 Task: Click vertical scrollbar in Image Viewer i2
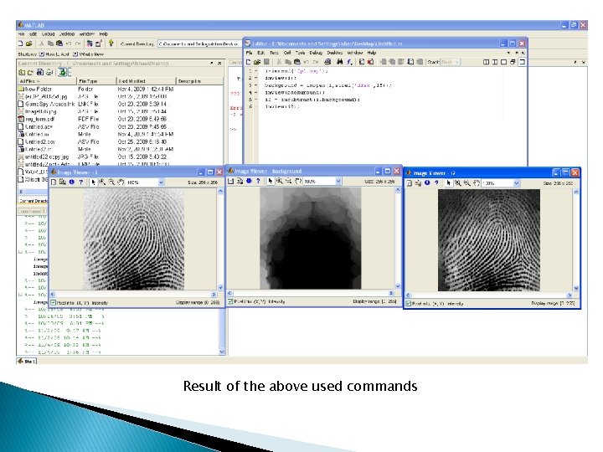575,240
